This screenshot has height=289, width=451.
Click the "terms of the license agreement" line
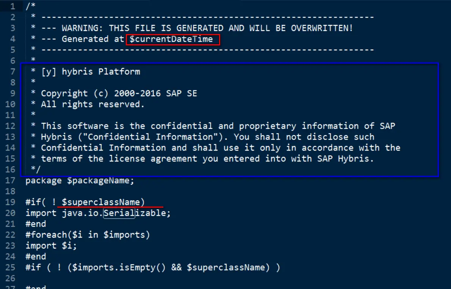pos(207,159)
